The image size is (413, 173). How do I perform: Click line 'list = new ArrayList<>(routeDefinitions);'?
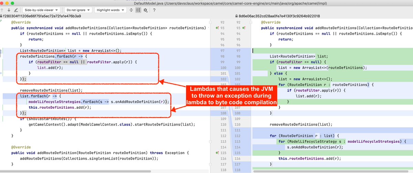click(323, 67)
